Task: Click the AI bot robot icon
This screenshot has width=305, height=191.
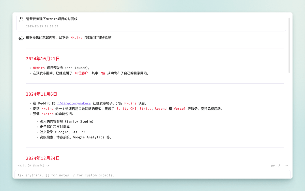Action: [21, 38]
